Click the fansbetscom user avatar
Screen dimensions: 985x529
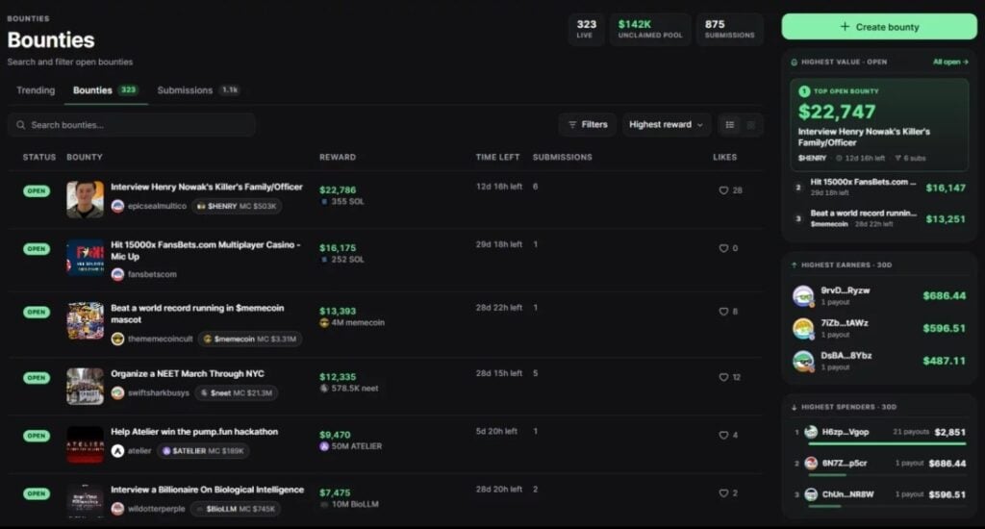117,274
